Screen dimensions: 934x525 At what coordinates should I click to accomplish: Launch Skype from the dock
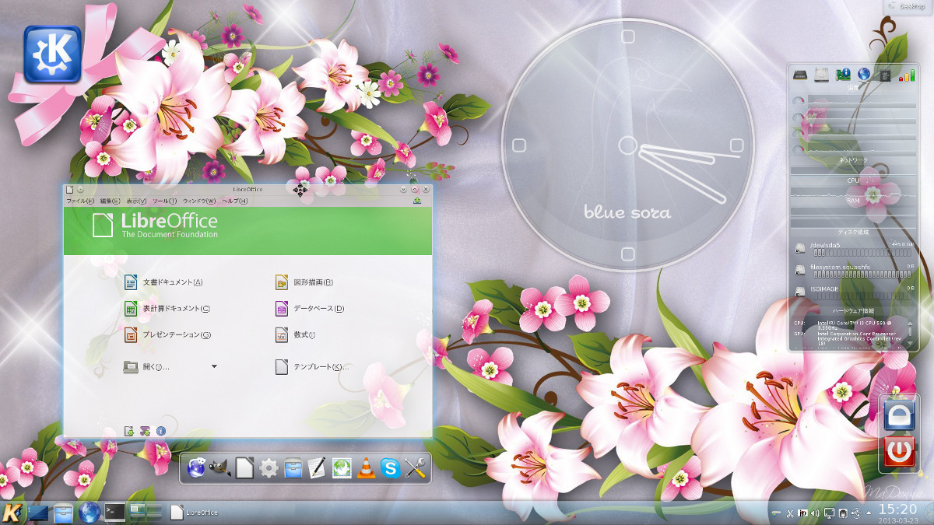390,468
